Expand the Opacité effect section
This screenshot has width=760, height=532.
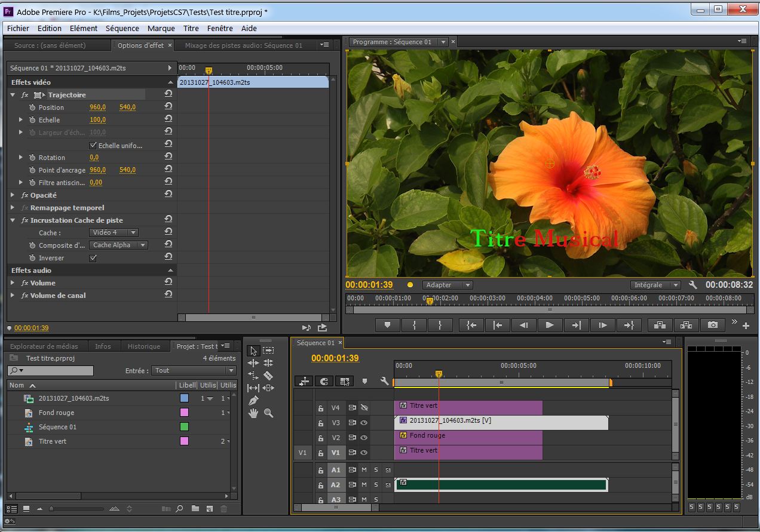coord(13,195)
